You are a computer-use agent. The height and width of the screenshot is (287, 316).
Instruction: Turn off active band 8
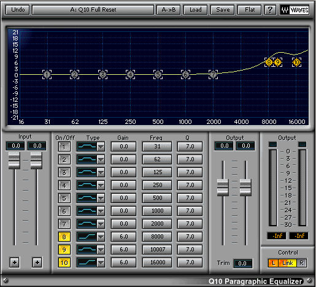[64, 237]
